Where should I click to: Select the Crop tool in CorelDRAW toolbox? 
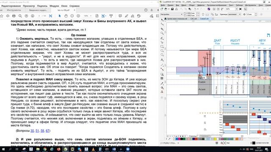(x=162, y=29)
